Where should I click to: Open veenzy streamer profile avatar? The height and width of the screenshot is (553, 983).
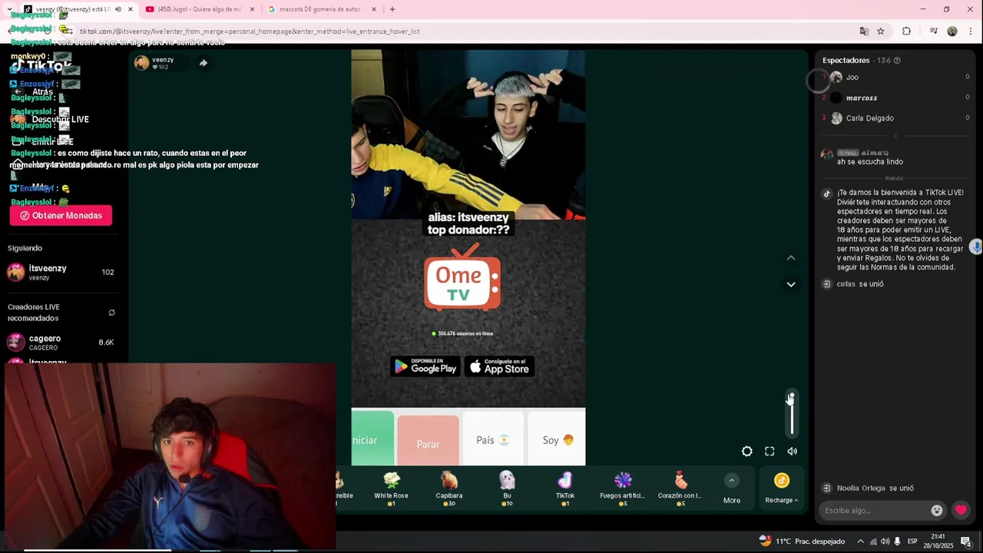(141, 63)
